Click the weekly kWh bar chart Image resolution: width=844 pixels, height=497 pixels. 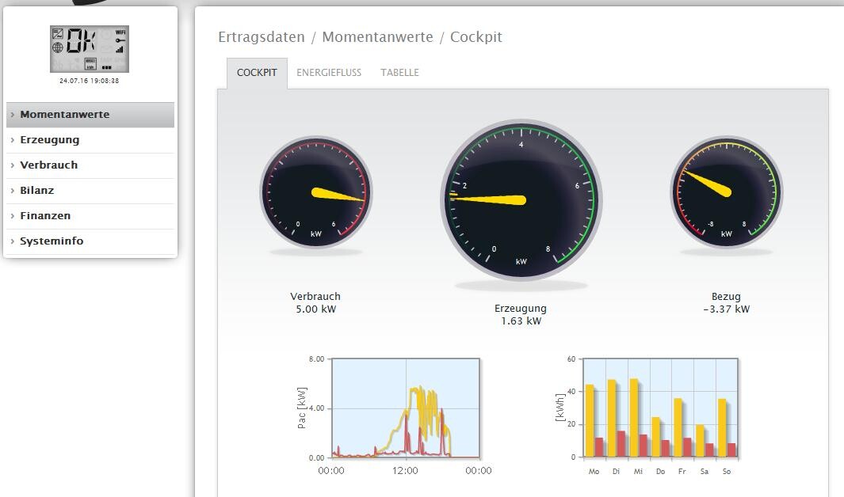660,408
